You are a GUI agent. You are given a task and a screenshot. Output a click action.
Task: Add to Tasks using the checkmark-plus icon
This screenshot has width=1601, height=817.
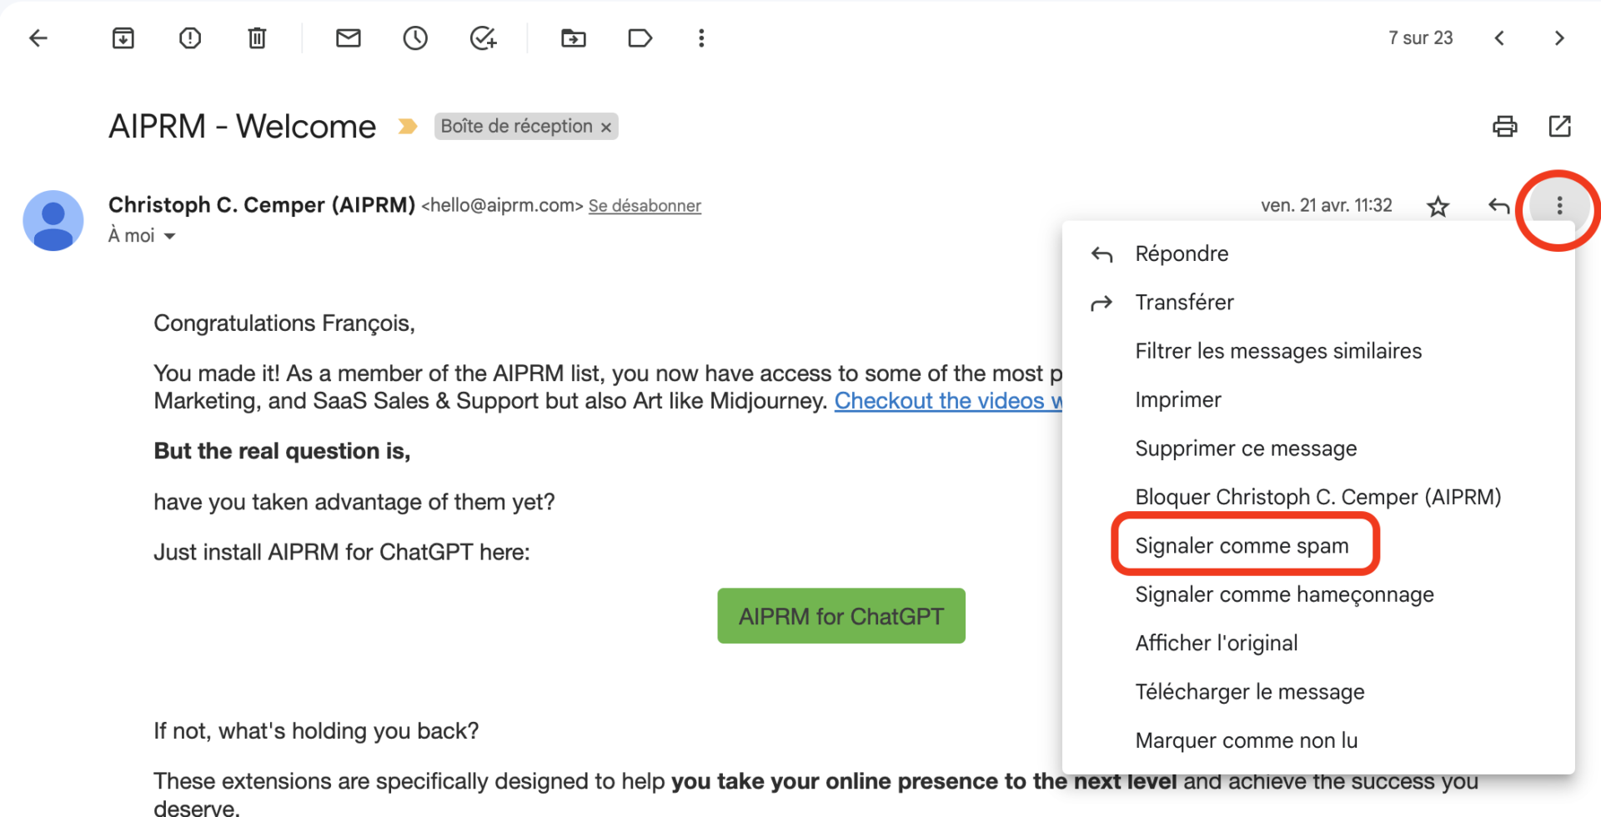(x=483, y=38)
